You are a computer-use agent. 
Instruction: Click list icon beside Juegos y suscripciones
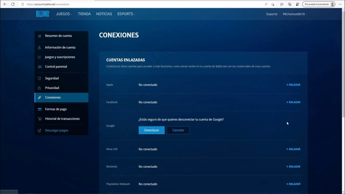click(x=40, y=57)
